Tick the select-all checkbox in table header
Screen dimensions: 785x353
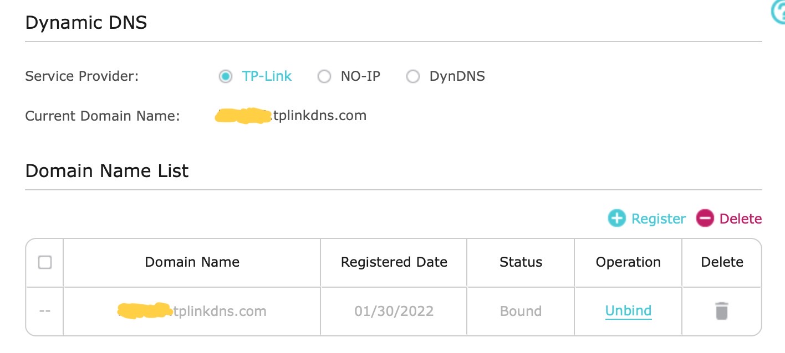(45, 262)
